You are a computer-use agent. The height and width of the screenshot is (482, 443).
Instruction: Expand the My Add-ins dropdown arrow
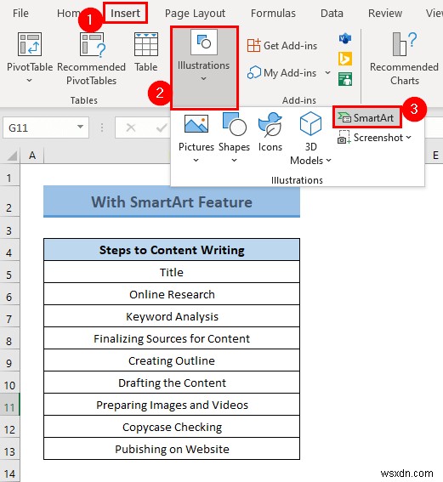point(327,73)
